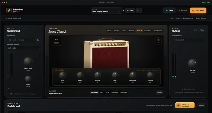The height and width of the screenshot is (113, 212).
Task: Toggle the A/B dry comparison
Action: (x=201, y=105)
